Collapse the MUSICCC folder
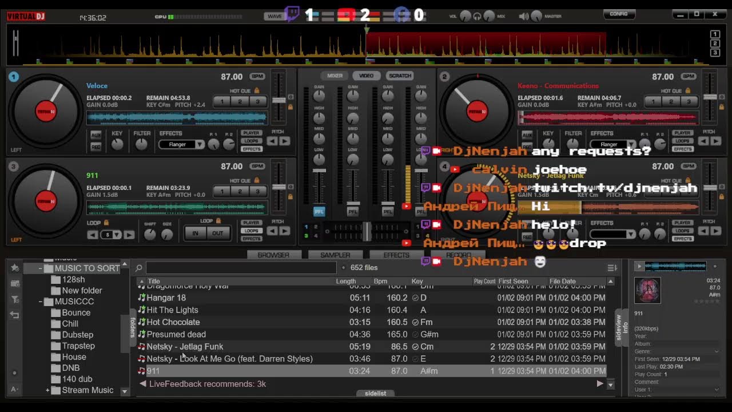The height and width of the screenshot is (412, 732). click(41, 302)
